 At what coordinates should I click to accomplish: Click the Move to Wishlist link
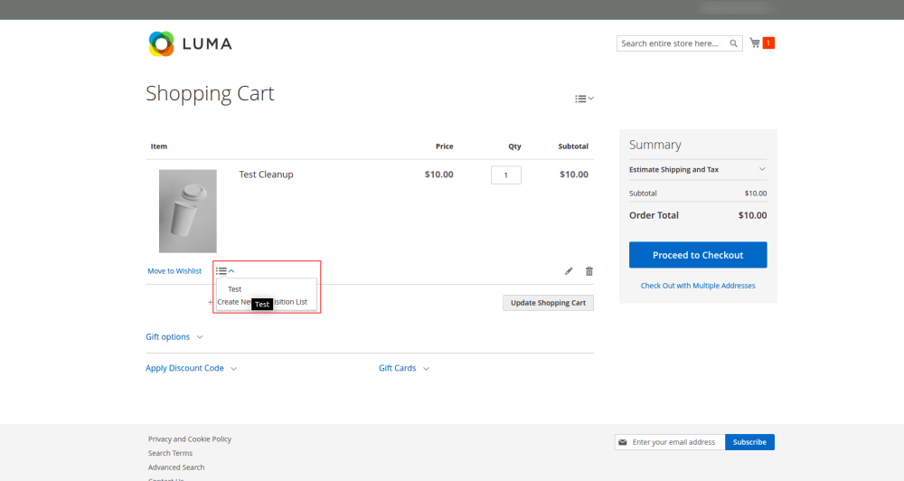coord(174,271)
